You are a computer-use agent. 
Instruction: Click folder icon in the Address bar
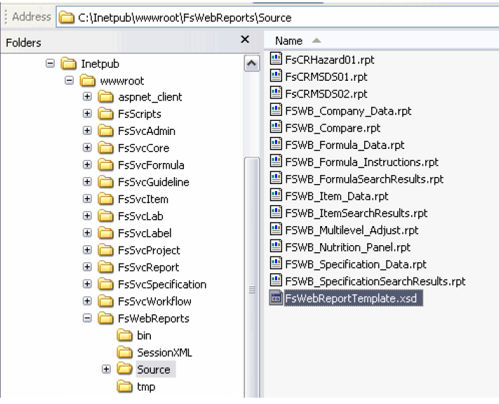pyautogui.click(x=66, y=16)
